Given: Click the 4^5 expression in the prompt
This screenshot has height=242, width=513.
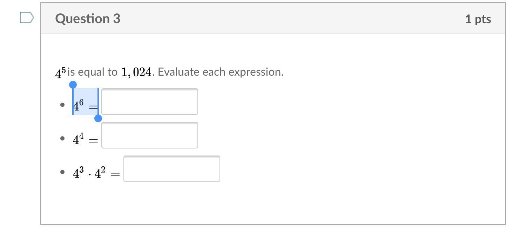Looking at the screenshot, I should tap(60, 72).
